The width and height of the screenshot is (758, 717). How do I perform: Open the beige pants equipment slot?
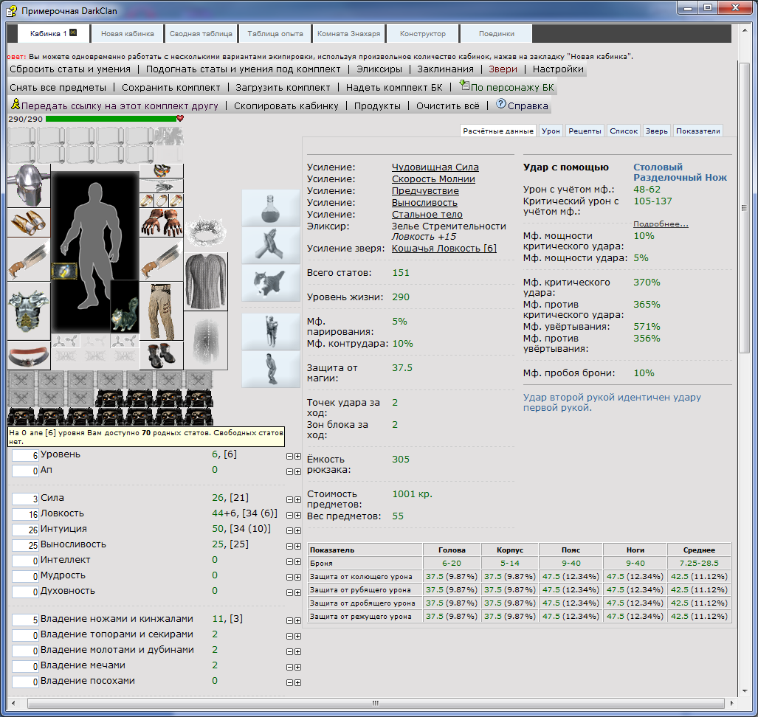click(x=162, y=311)
